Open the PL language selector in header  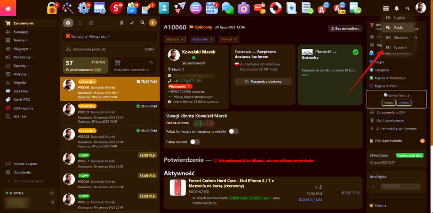[408, 8]
